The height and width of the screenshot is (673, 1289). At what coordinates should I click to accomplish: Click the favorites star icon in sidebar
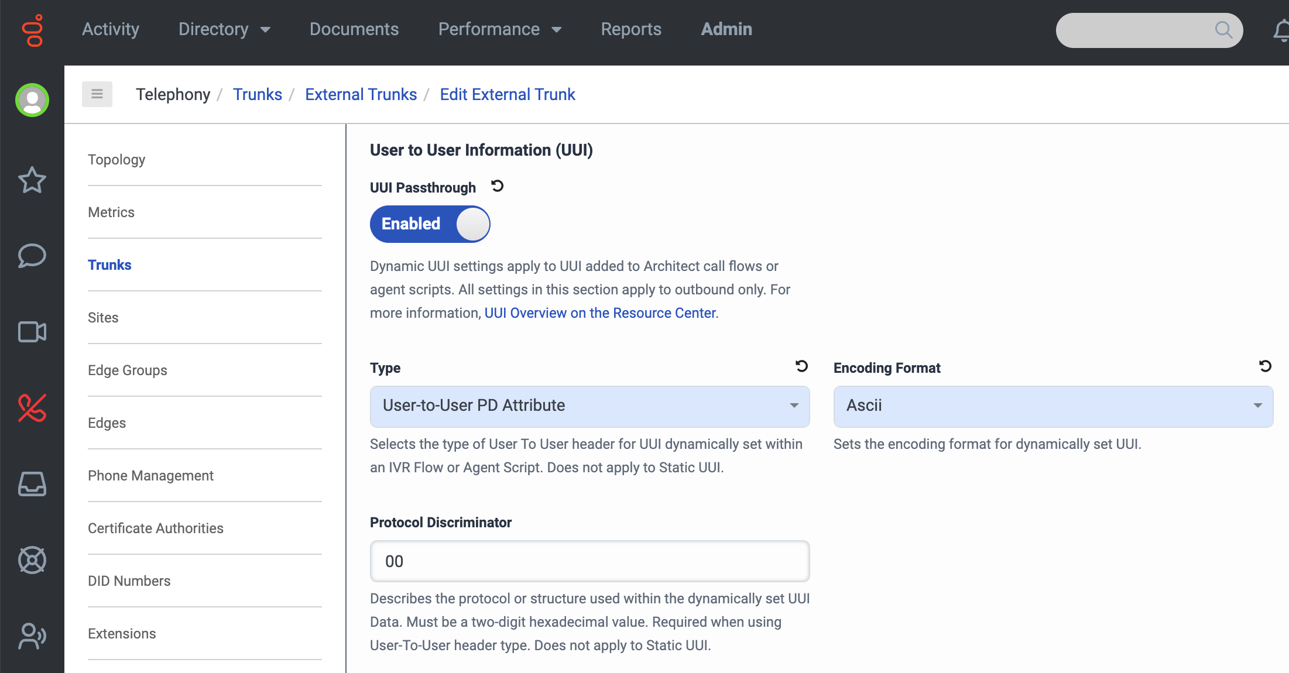pos(32,180)
